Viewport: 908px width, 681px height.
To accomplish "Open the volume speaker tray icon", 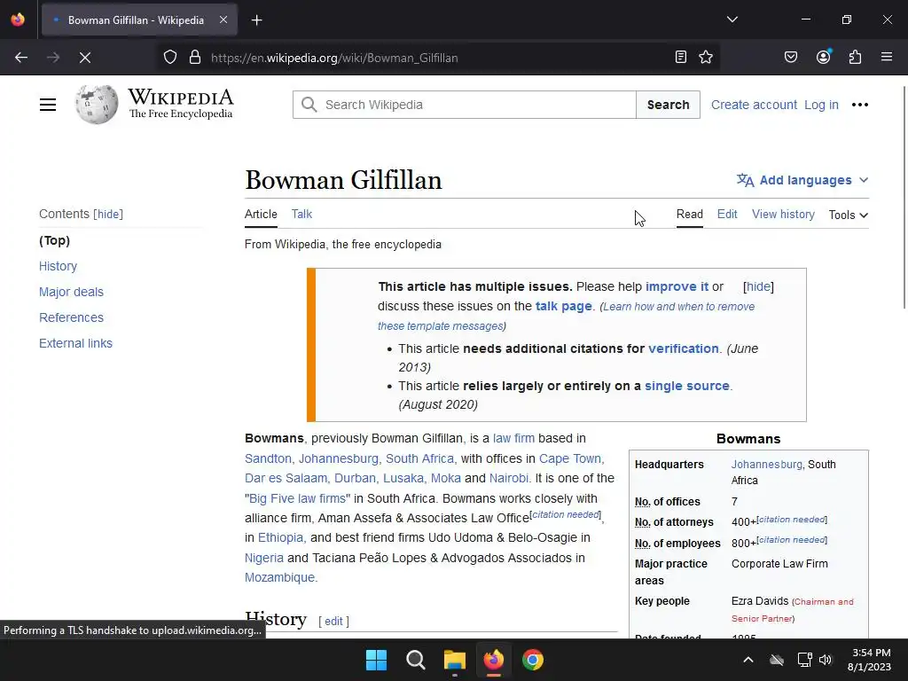I will [x=826, y=660].
